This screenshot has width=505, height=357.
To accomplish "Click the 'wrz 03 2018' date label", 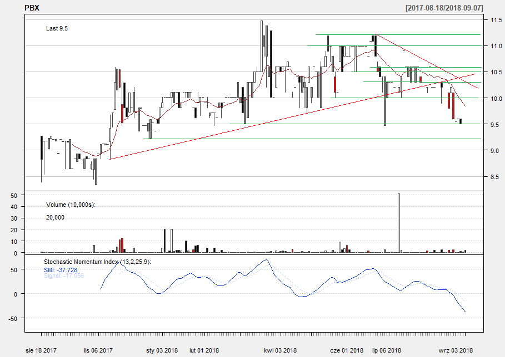I will pyautogui.click(x=456, y=350).
